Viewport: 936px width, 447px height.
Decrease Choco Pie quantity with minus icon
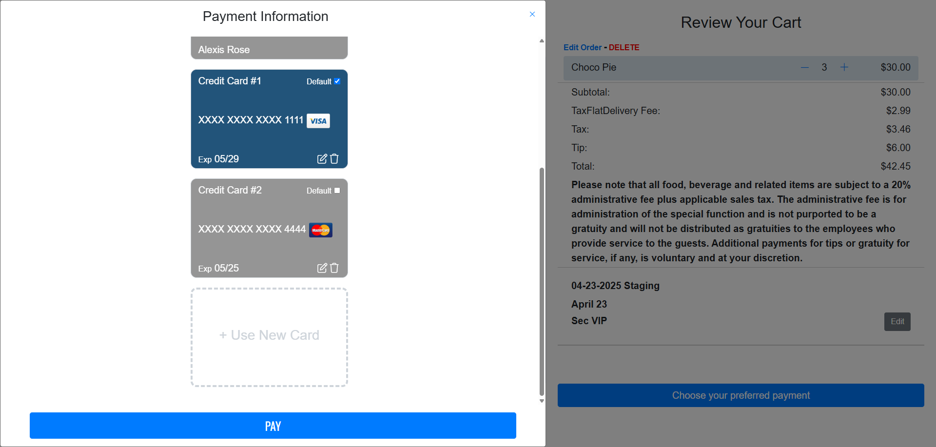click(x=804, y=67)
